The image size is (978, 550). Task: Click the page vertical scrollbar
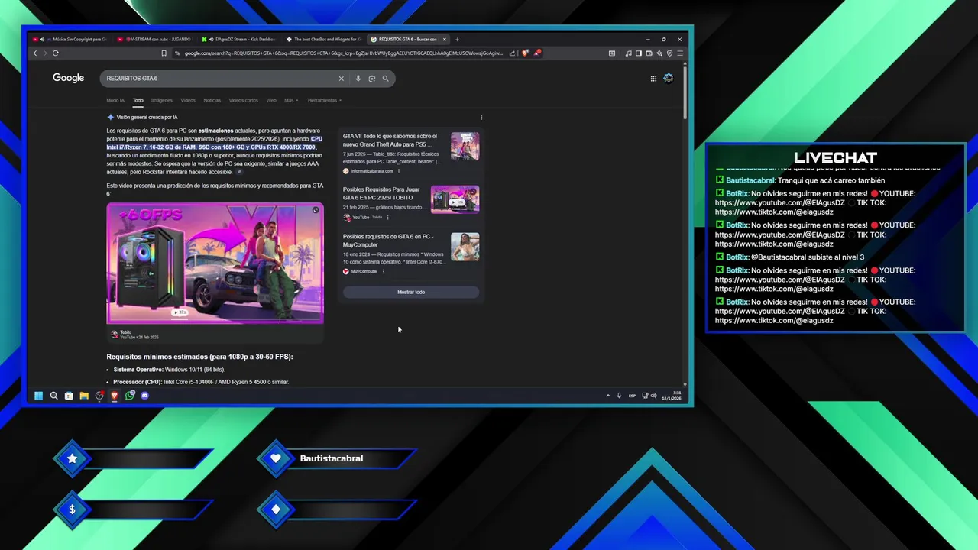pos(685,92)
